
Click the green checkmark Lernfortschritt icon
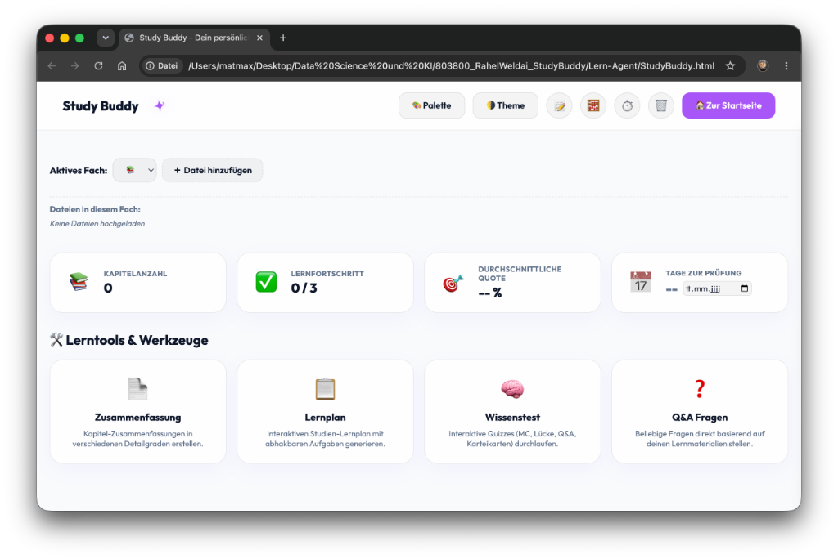266,281
